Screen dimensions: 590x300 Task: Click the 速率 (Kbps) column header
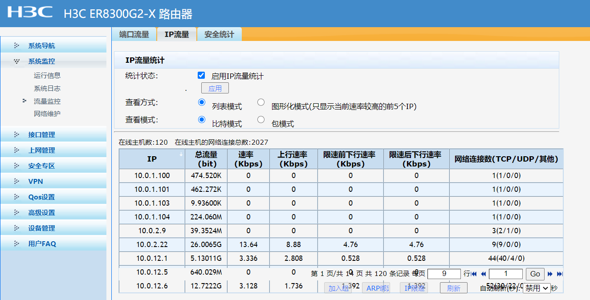248,159
